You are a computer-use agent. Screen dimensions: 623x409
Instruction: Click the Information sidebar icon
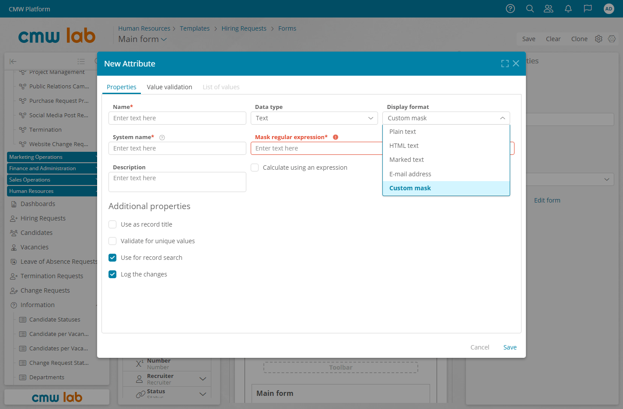click(14, 305)
